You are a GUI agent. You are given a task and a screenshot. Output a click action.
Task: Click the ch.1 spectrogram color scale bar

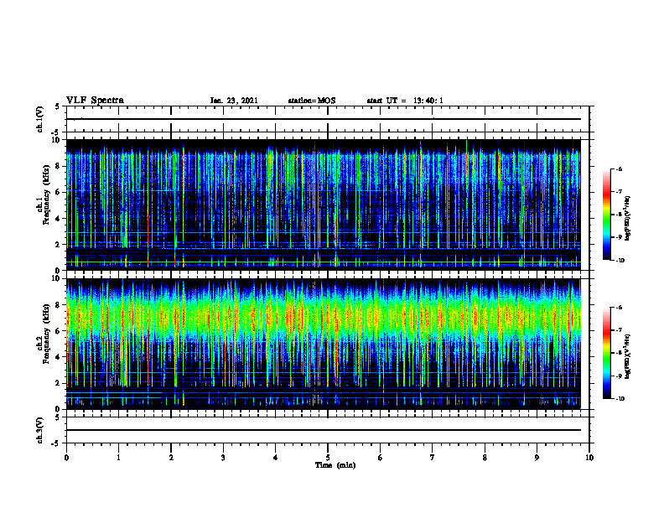click(607, 215)
